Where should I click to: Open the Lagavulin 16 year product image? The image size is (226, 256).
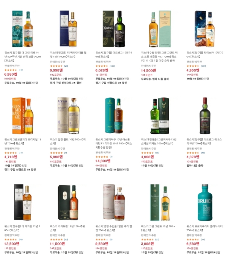(68, 203)
